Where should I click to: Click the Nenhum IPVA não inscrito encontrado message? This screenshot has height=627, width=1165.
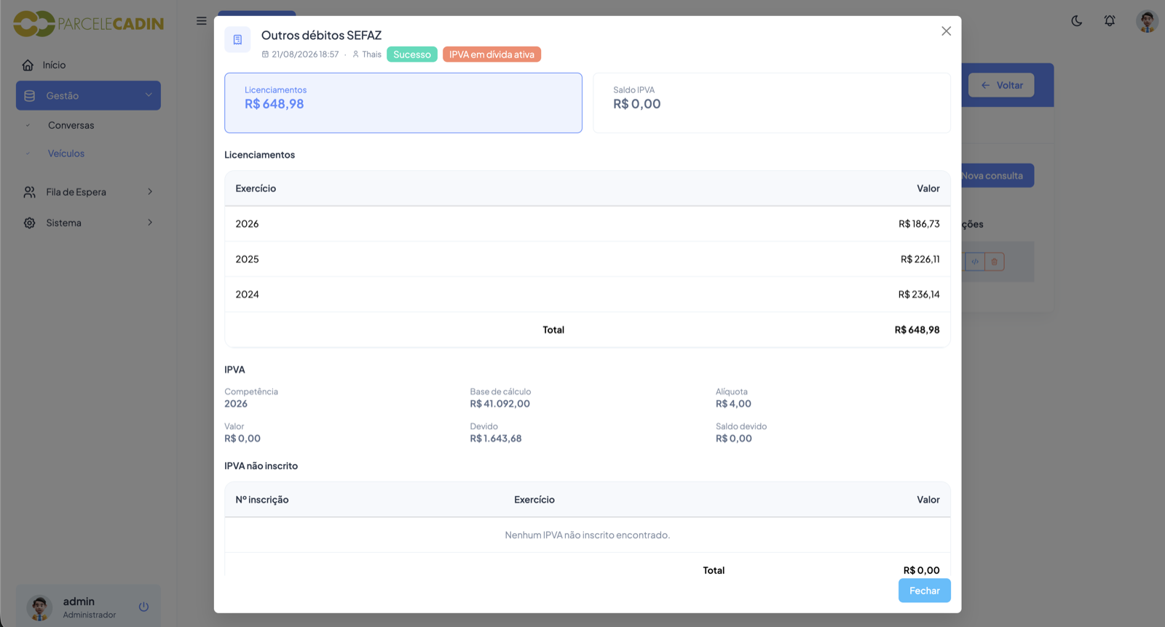[x=588, y=535]
